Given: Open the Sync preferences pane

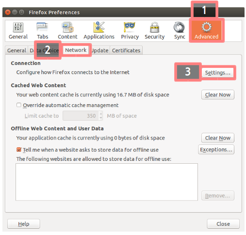Looking at the screenshot, I should pos(180,31).
